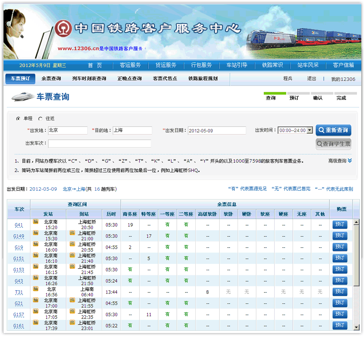Click the 终 terminus icon in the G153 row
The image size is (364, 337).
click(72, 266)
